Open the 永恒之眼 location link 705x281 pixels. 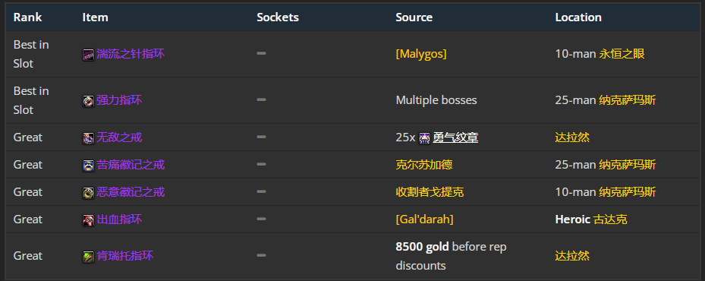click(x=622, y=54)
